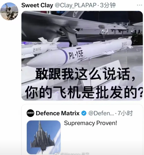Click the 3分钟 post timestamp
This screenshot has width=144, height=155.
pos(108,5)
